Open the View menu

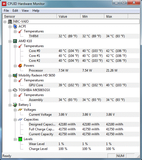pyautogui.click(x=25, y=11)
